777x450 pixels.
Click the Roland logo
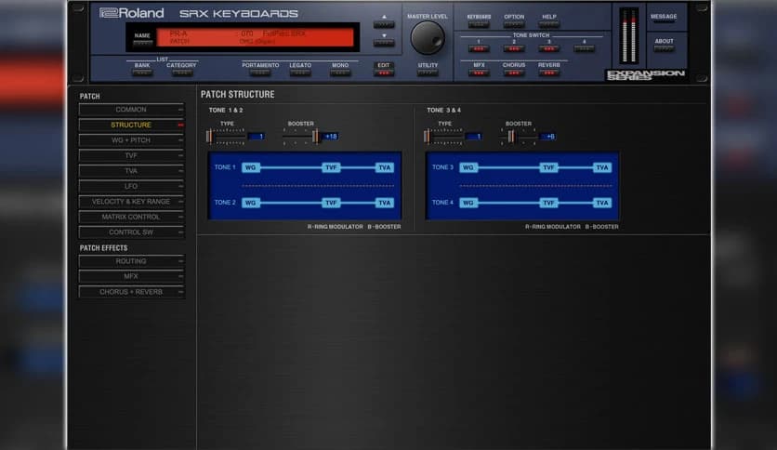tap(131, 13)
